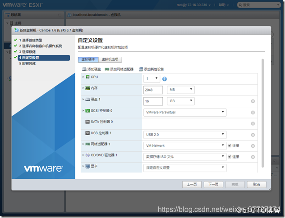Remove SCSI 控制器 0 using X icon
The height and width of the screenshot is (218, 285).
click(253, 113)
